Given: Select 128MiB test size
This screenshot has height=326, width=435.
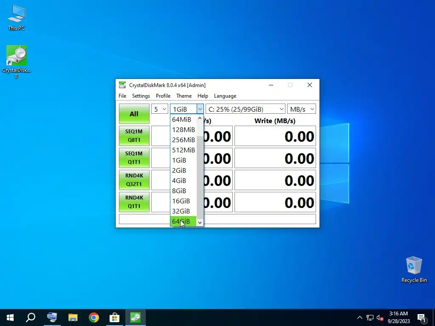Looking at the screenshot, I should click(184, 130).
